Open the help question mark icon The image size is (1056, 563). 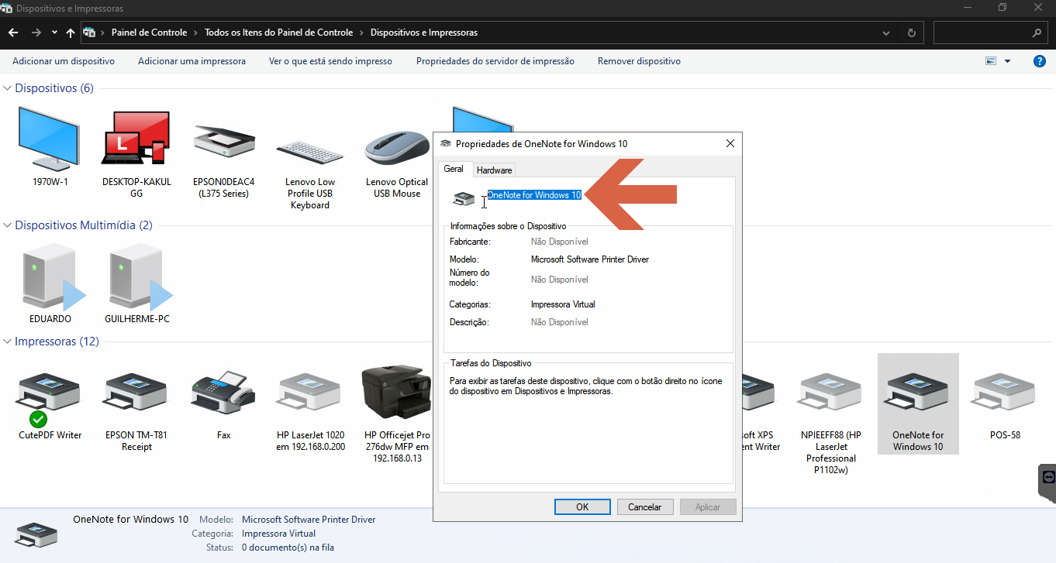click(1040, 61)
